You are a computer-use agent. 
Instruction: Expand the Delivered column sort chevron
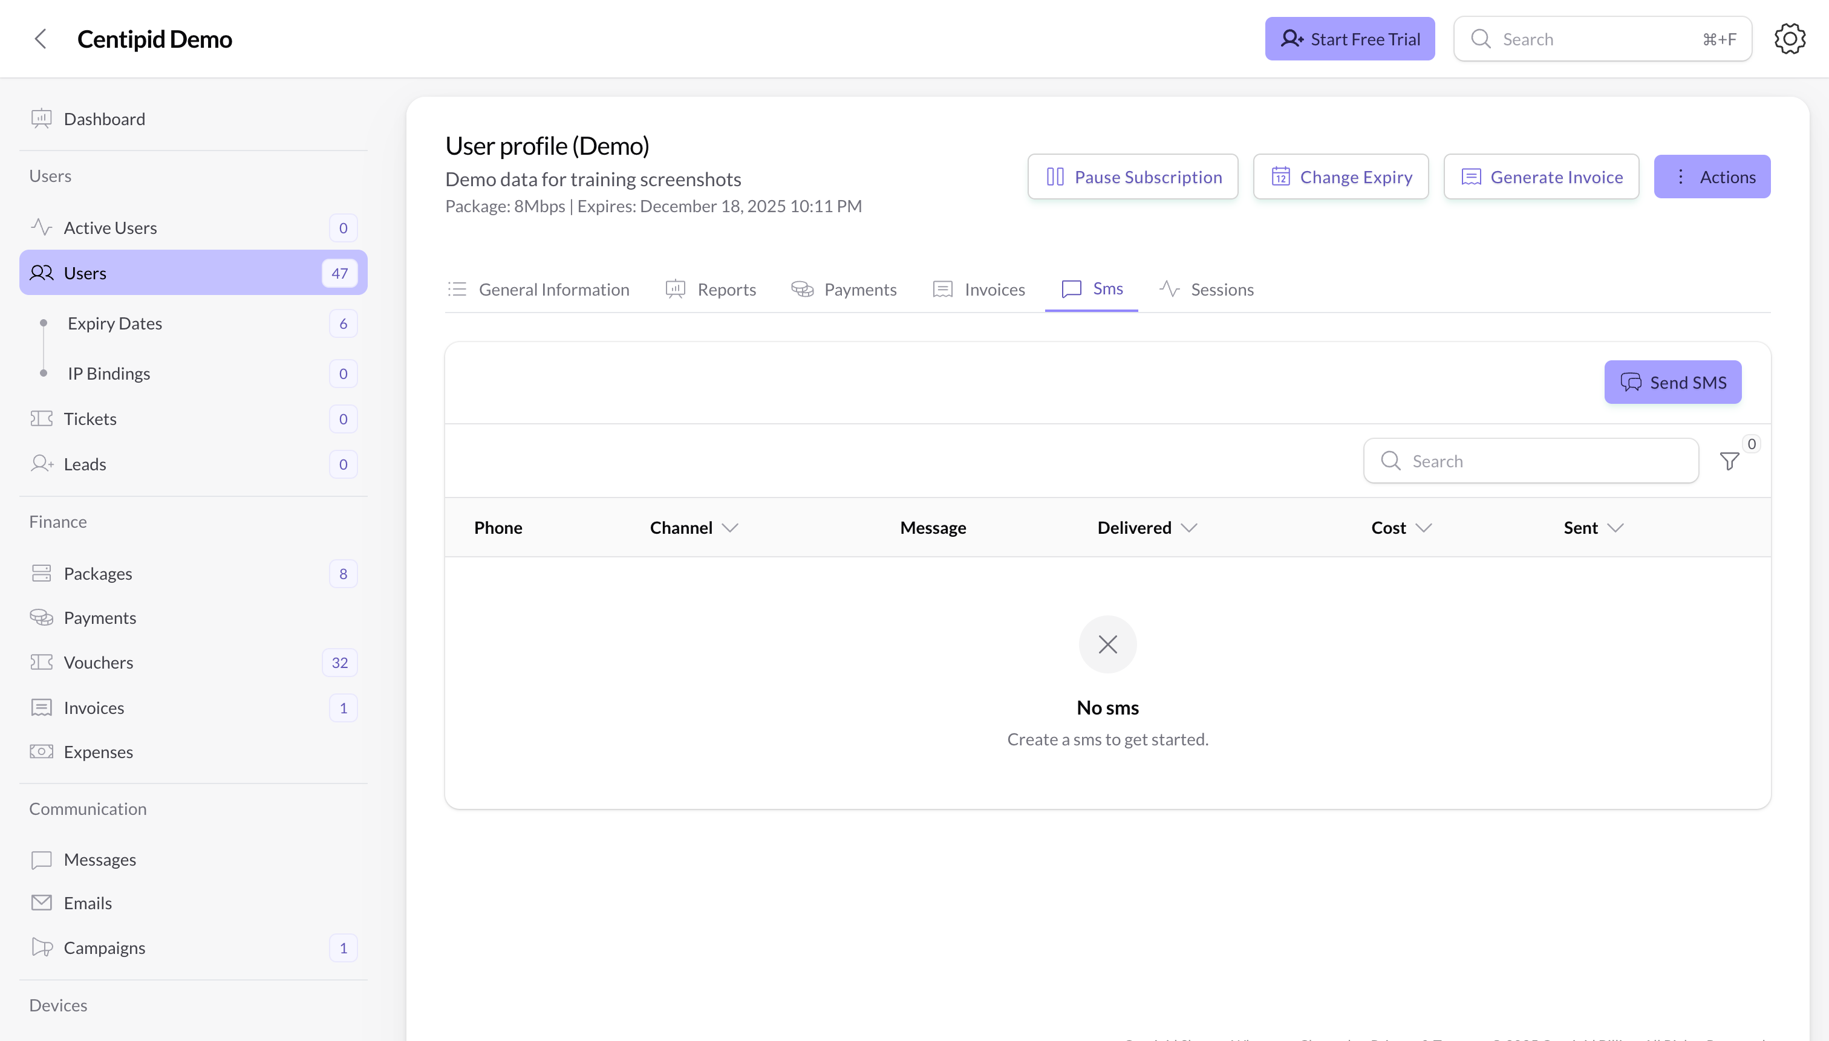pos(1189,528)
